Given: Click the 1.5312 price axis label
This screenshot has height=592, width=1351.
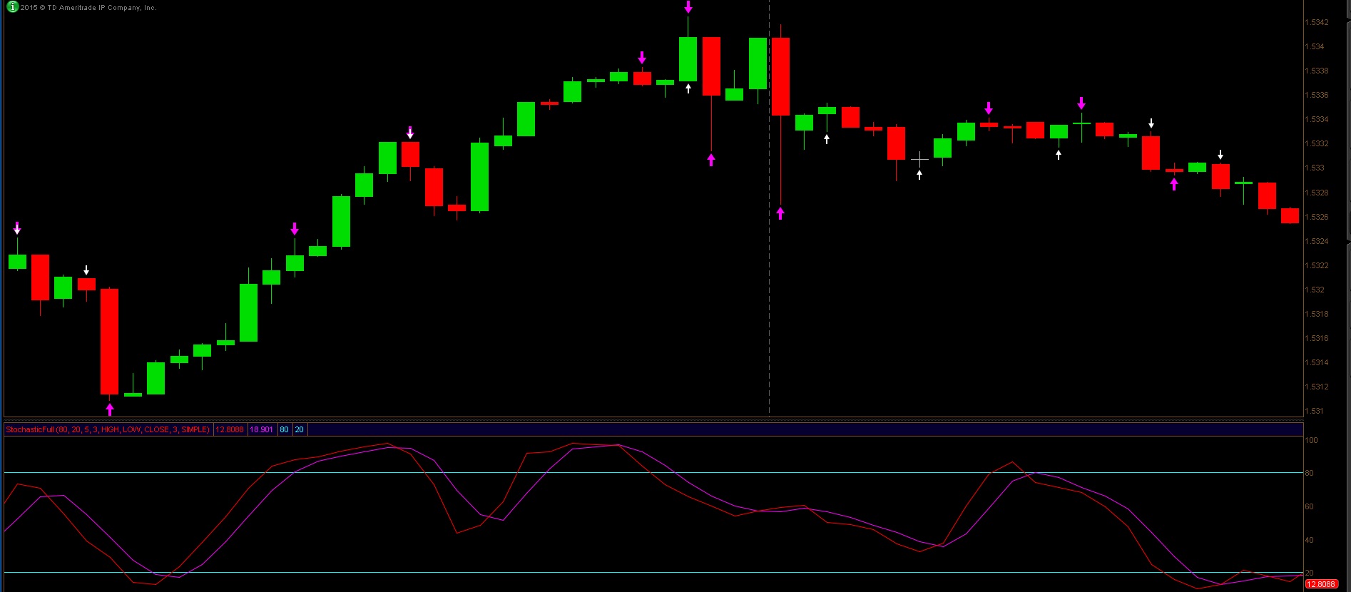Looking at the screenshot, I should point(1316,387).
